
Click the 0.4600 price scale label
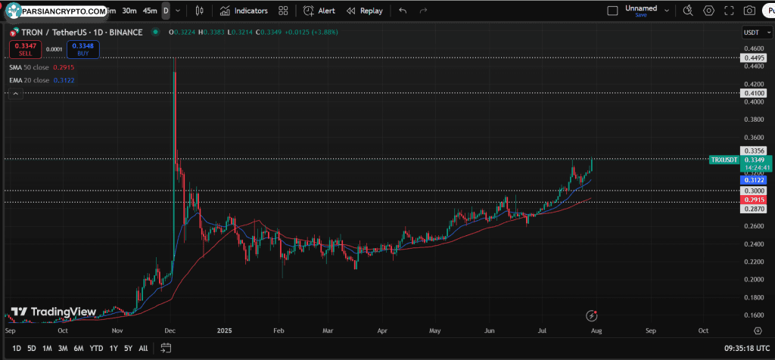pos(753,48)
